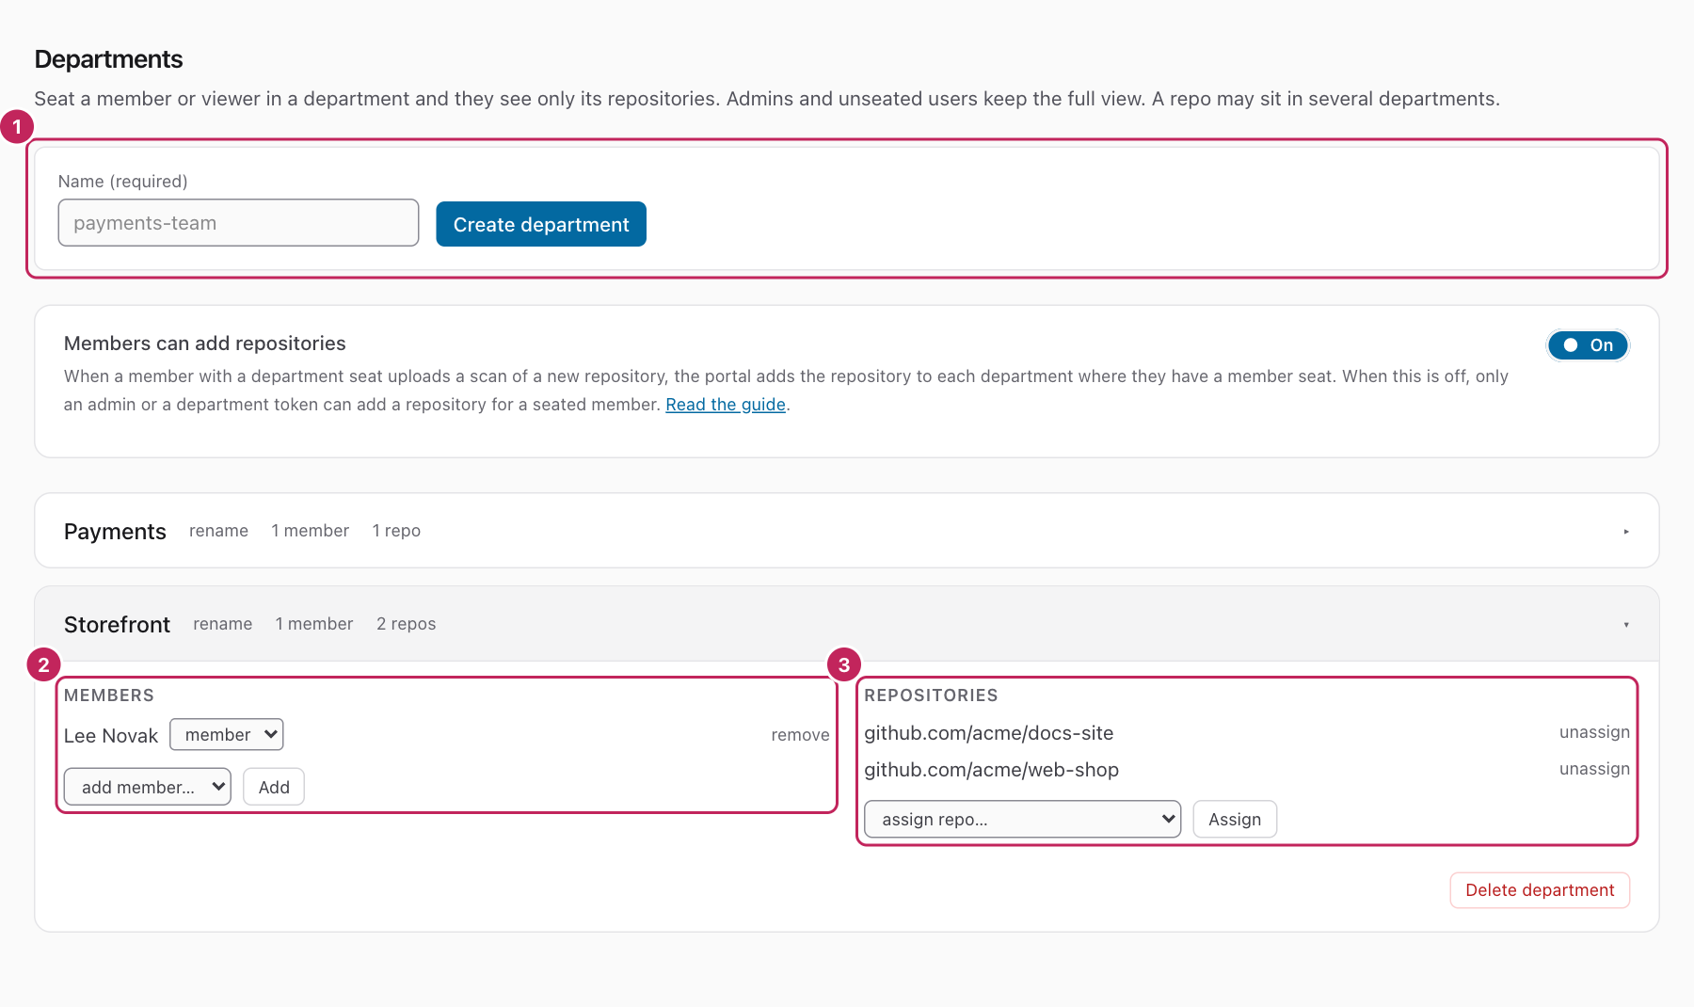Open the add member dropdown
The image size is (1694, 1007).
[x=148, y=787]
